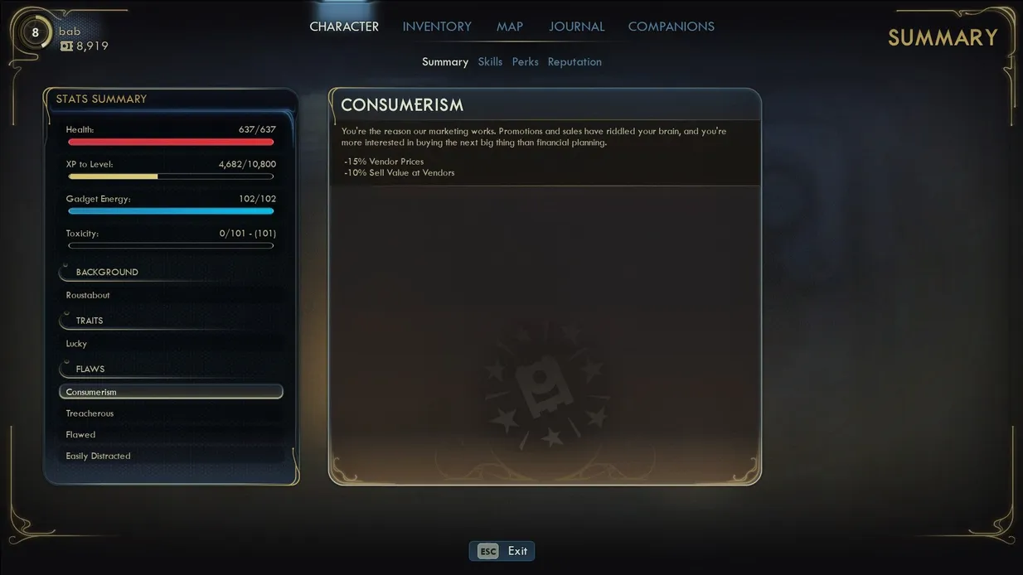
Task: Click the currency icon beside 8,919
Action: click(66, 46)
